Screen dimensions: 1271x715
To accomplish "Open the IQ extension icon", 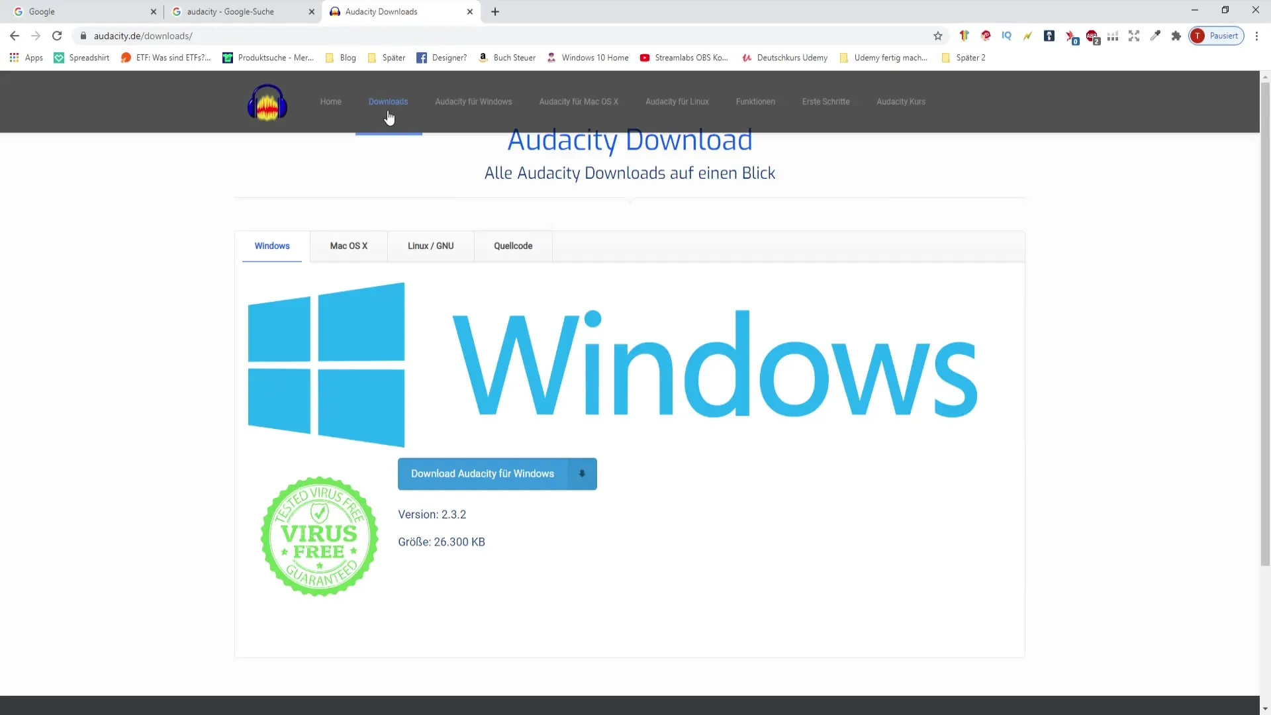I will [x=1006, y=36].
